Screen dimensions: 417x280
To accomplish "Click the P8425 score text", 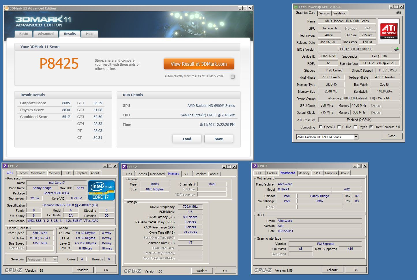I will click(59, 64).
